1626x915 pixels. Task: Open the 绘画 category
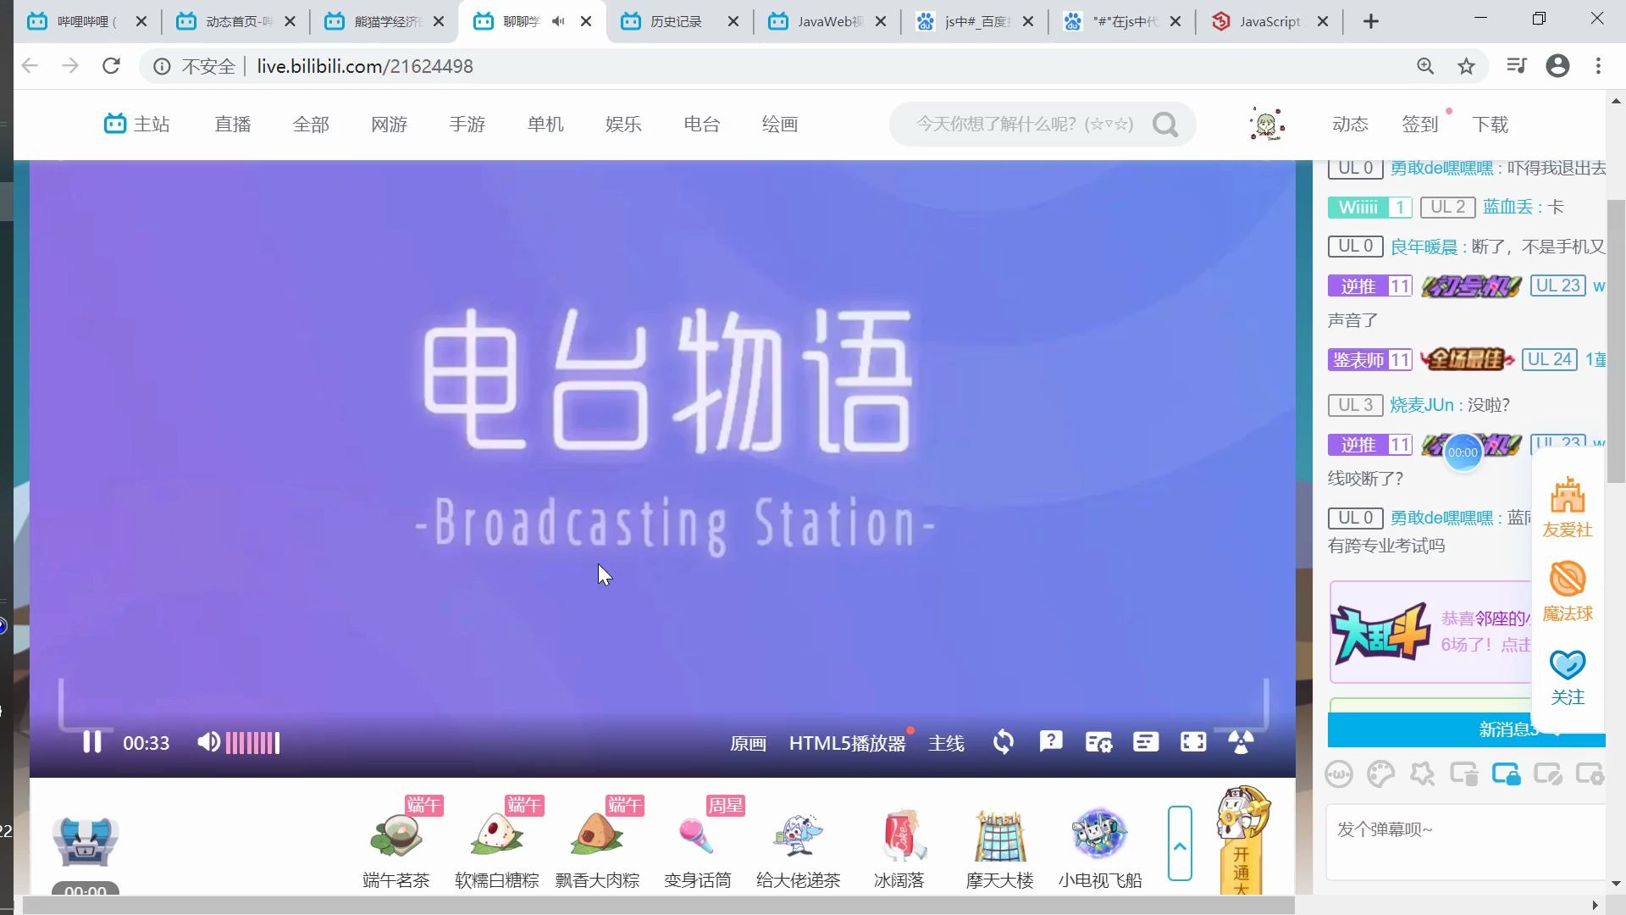(x=779, y=125)
